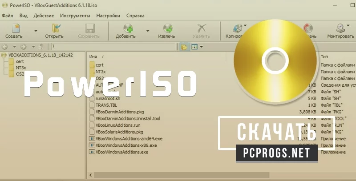This screenshot has width=356, height=181.
Task: Click the Тип column header
Action: click(324, 57)
